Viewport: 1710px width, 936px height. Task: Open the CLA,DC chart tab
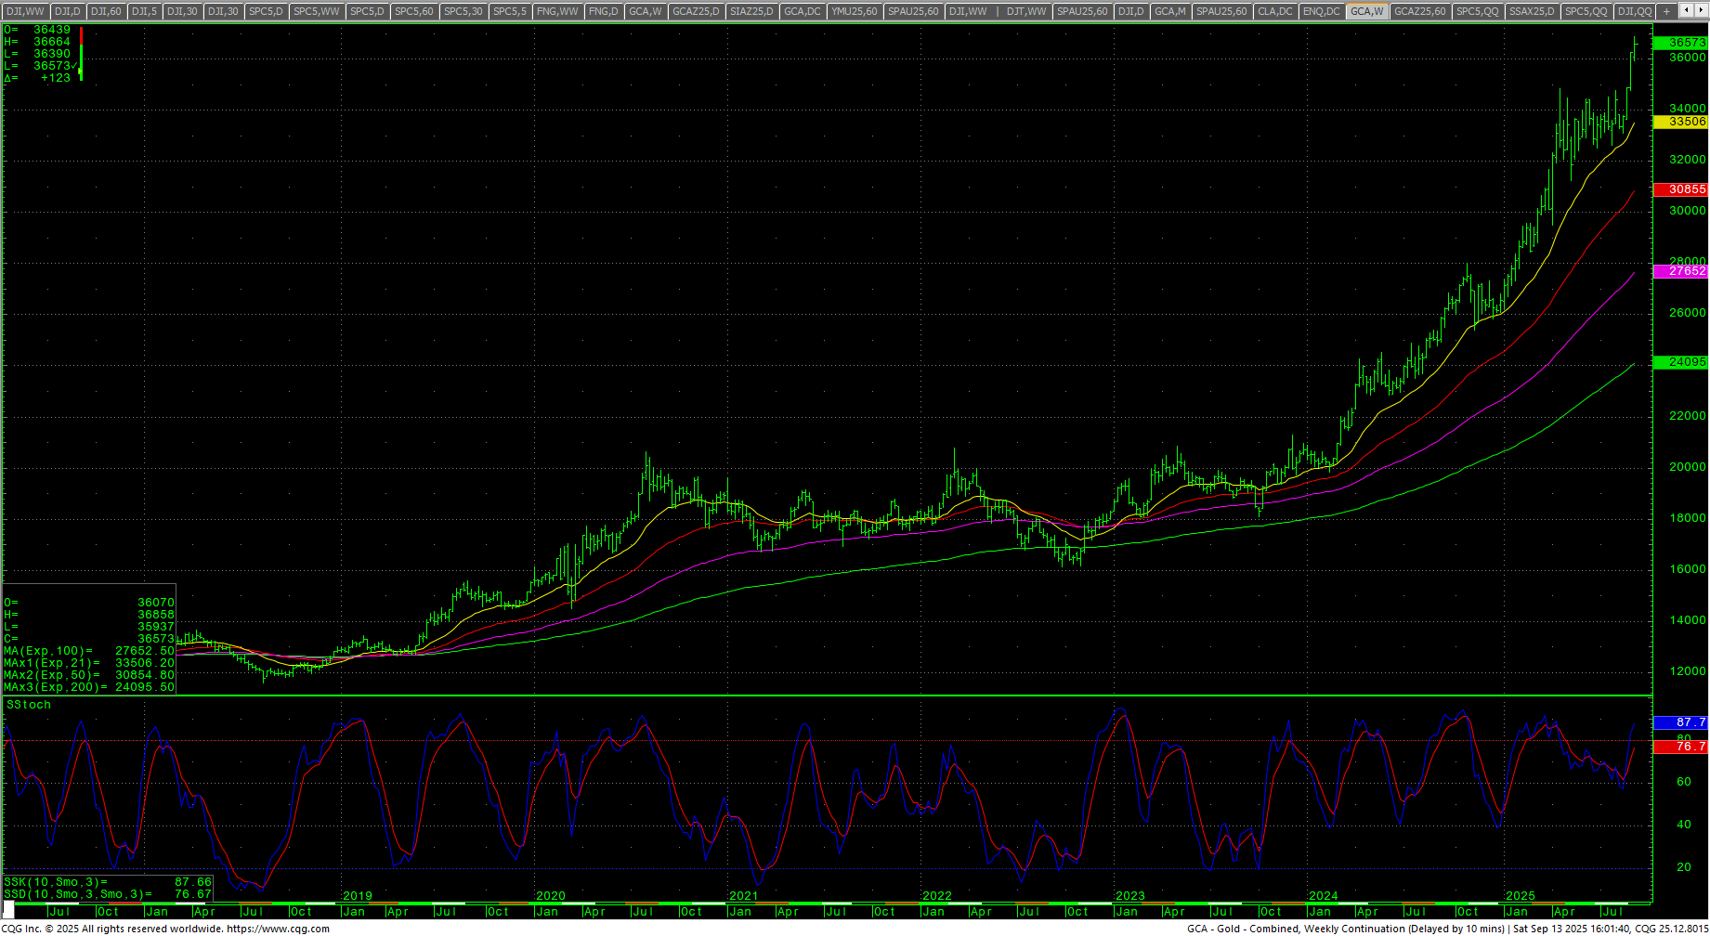pyautogui.click(x=1274, y=11)
